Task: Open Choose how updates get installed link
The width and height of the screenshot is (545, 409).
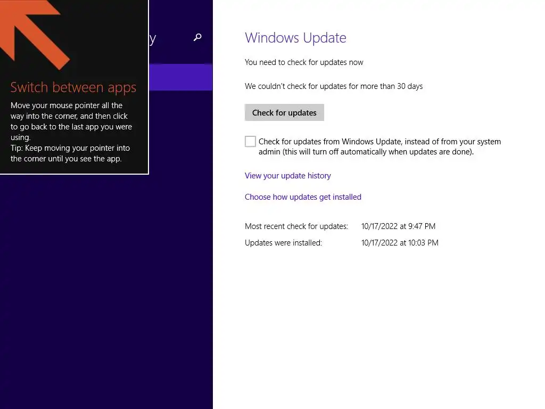Action: (x=303, y=197)
